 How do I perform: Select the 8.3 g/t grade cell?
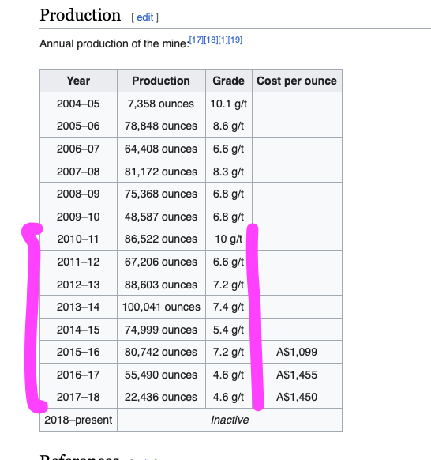(229, 172)
